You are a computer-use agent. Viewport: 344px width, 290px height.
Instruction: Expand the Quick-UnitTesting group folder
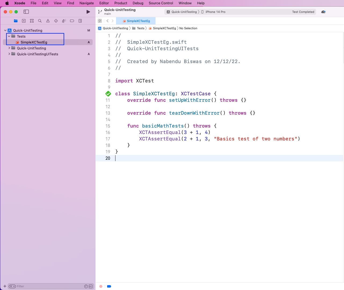[9, 48]
